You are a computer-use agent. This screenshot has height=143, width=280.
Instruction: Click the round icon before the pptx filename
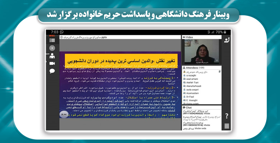[x=61, y=37]
